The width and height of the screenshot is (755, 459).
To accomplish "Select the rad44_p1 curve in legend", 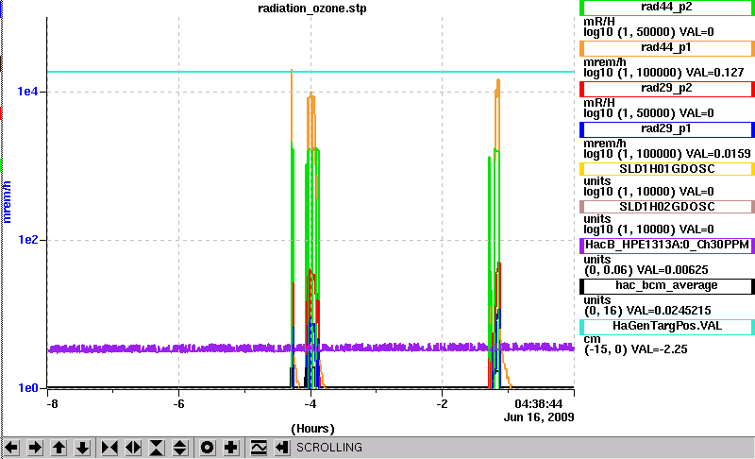I will point(667,47).
